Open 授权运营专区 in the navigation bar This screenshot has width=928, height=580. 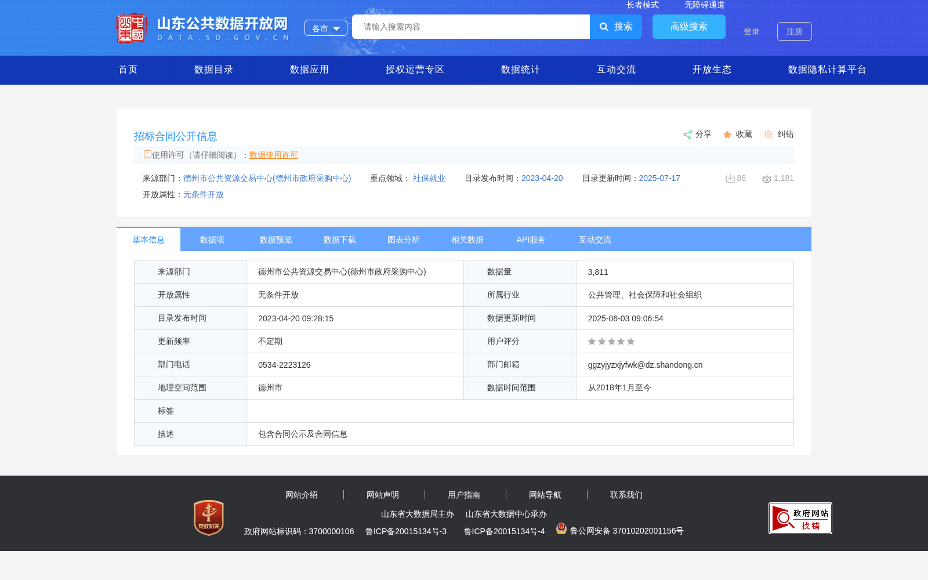pos(415,70)
